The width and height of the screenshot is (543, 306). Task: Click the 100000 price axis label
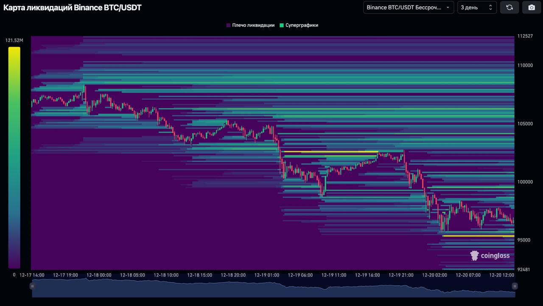tap(525, 182)
